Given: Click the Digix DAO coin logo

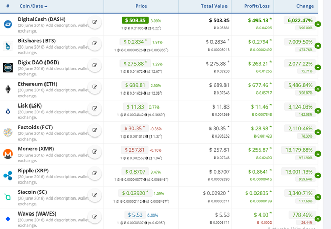Looking at the screenshot, I should [x=8, y=68].
